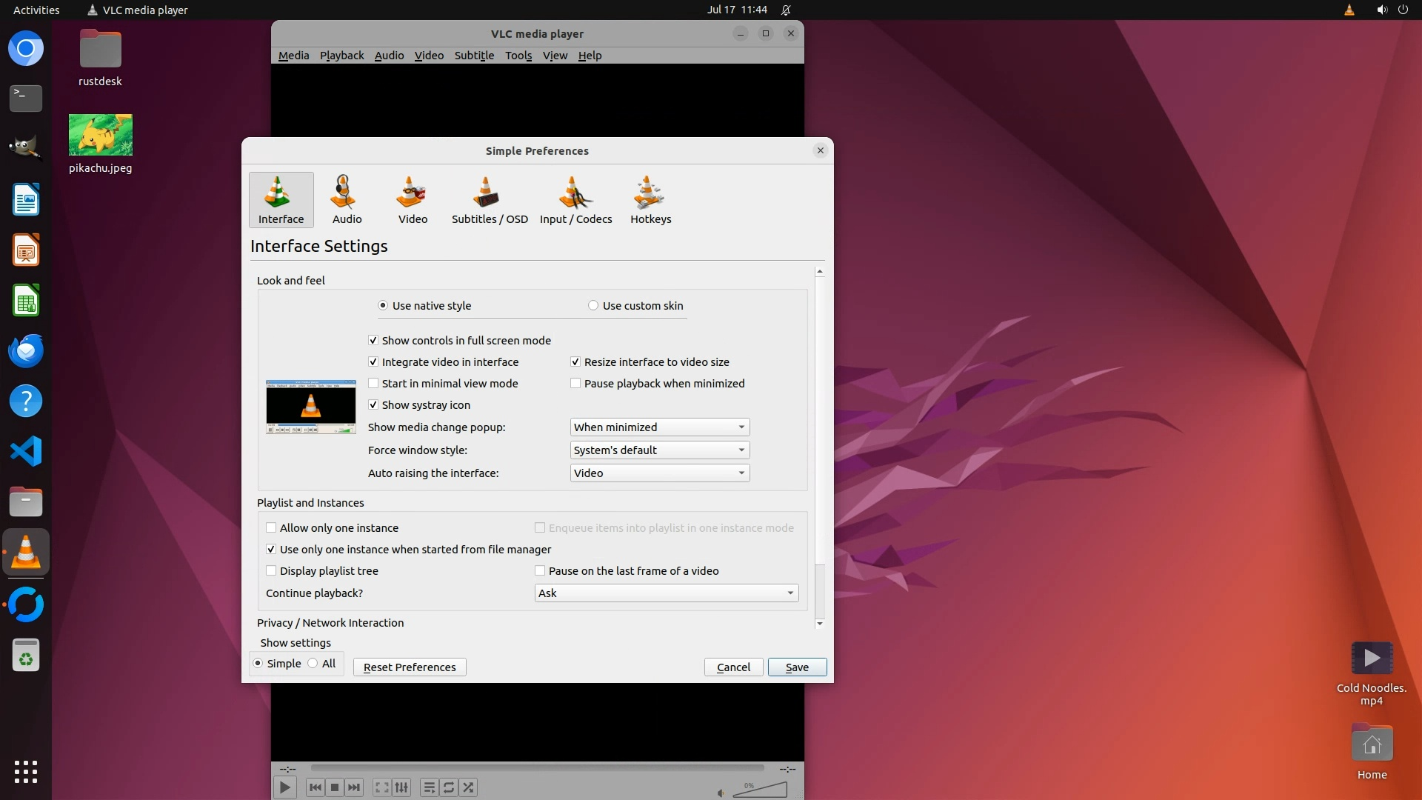Select the Use custom skin radio button

coord(593,306)
